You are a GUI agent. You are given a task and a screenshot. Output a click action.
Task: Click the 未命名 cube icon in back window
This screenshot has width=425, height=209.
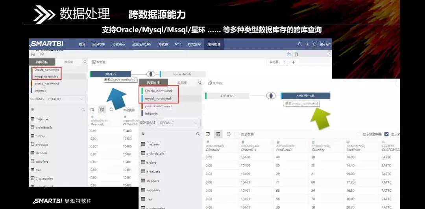click(x=94, y=62)
